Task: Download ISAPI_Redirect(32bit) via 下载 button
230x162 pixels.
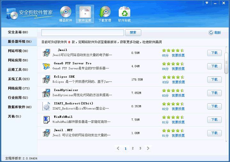Action: [214, 106]
